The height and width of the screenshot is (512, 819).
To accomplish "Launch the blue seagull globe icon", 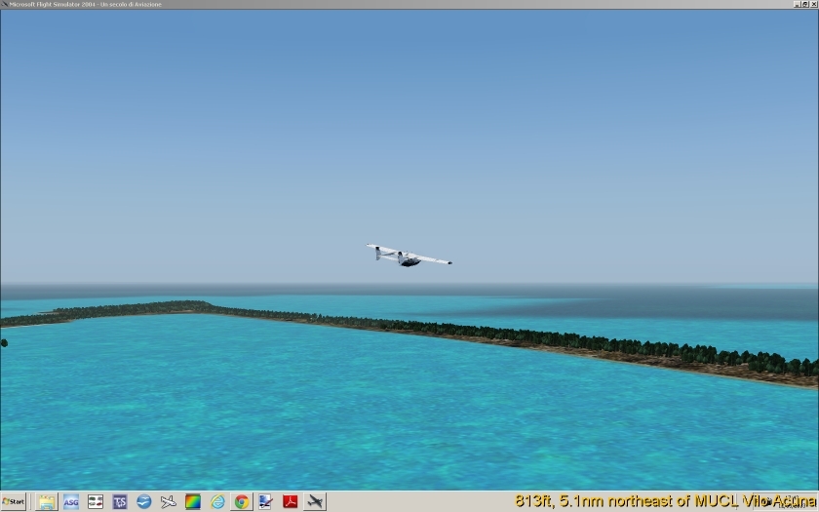I will 143,502.
